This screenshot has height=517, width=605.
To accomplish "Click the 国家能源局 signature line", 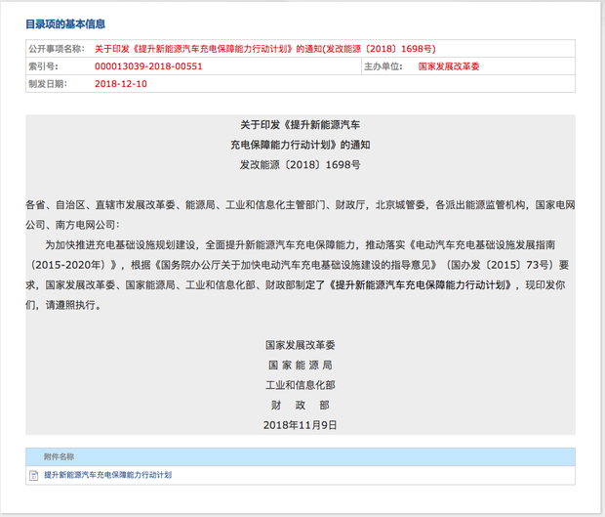I will (x=301, y=366).
